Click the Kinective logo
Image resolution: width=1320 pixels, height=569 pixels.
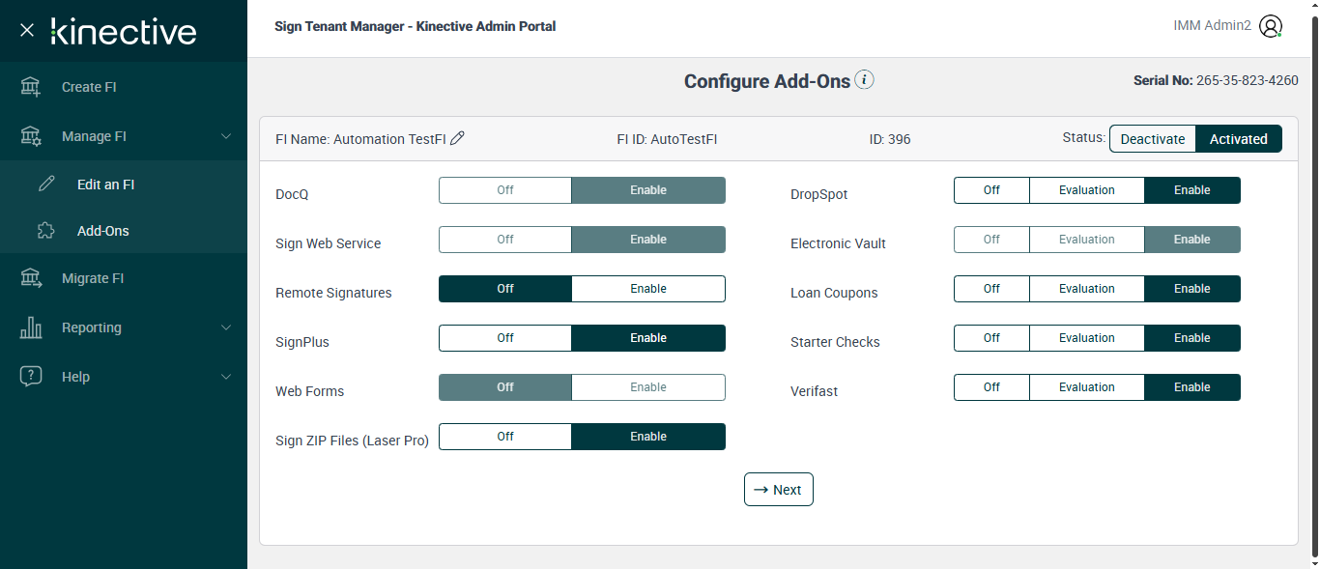click(123, 31)
